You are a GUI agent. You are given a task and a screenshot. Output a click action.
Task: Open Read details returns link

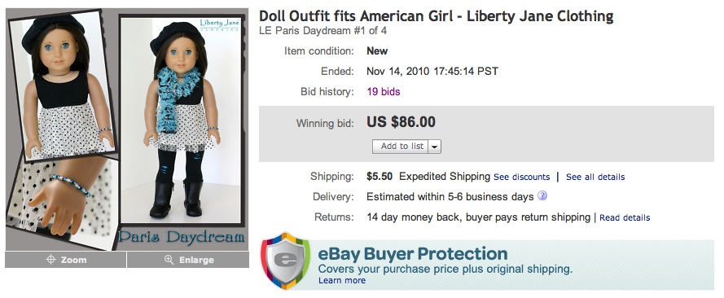[625, 217]
